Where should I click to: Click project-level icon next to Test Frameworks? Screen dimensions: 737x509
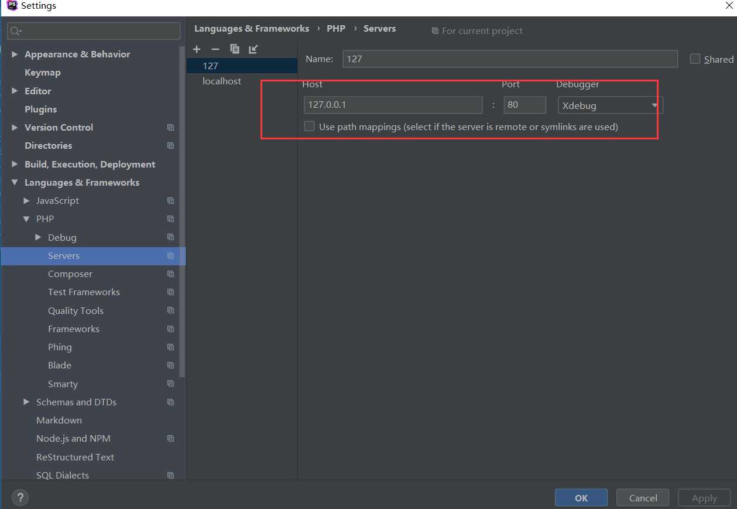pyautogui.click(x=170, y=292)
